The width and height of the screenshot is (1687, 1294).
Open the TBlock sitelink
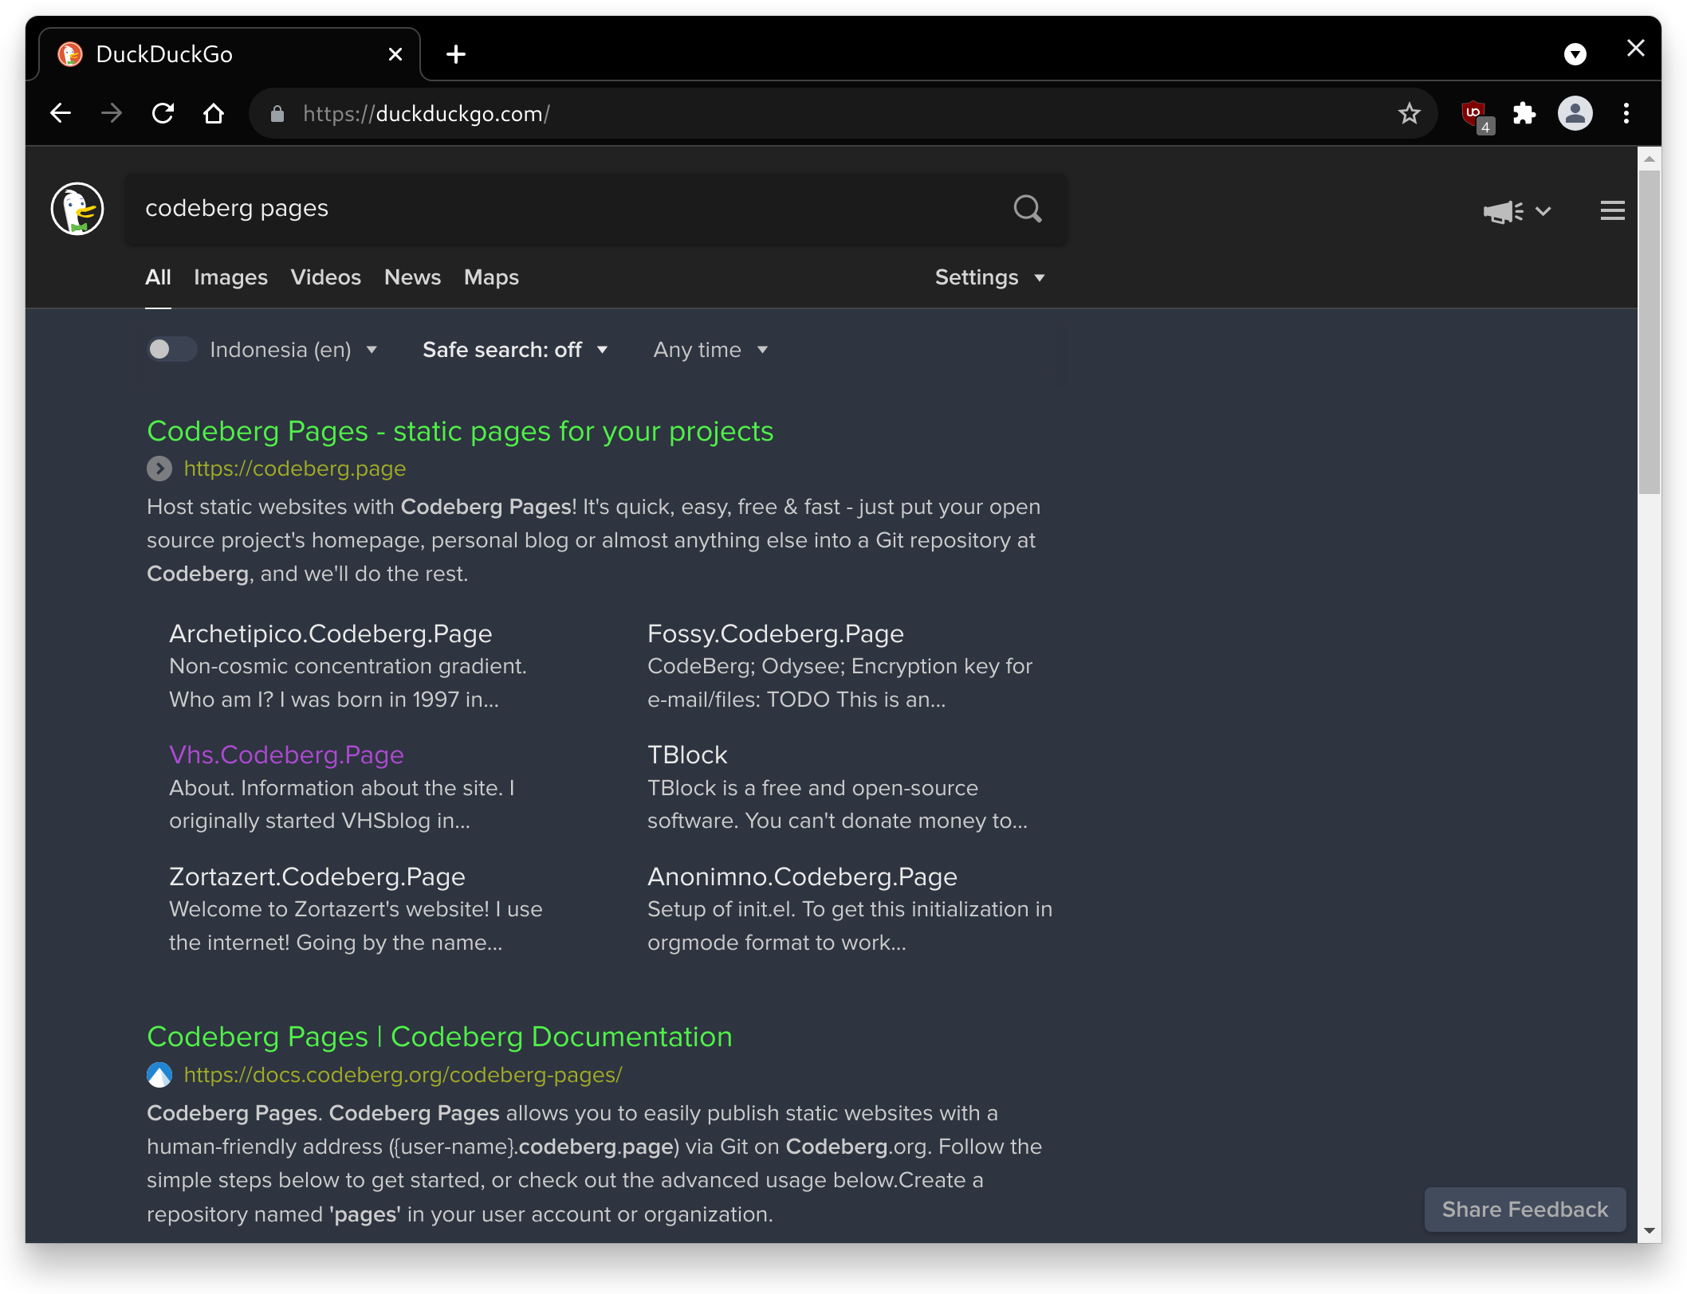[687, 755]
